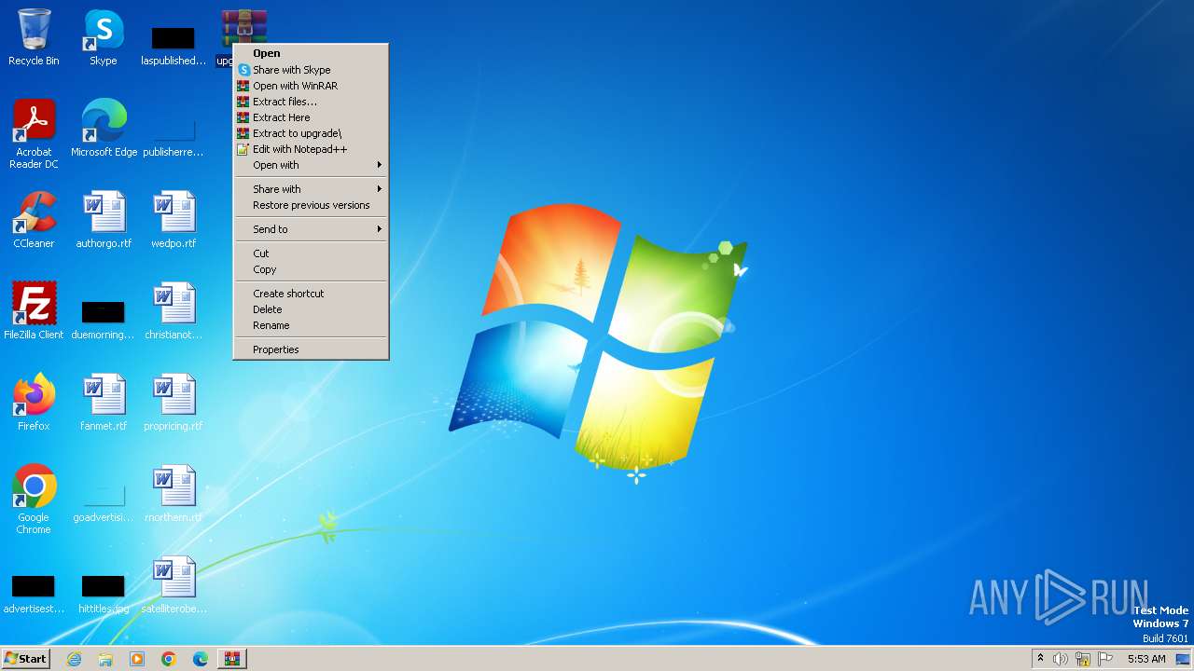Image resolution: width=1194 pixels, height=671 pixels.
Task: Choose Restore previous versions
Action: click(311, 205)
